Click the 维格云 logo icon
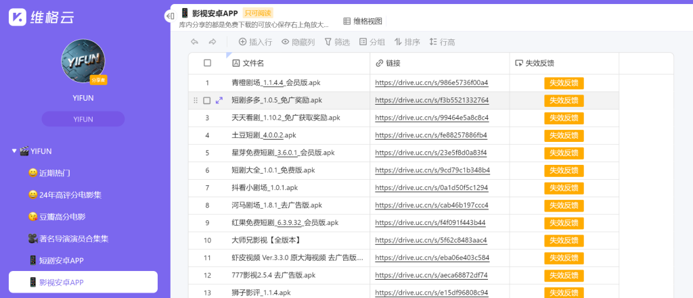This screenshot has height=298, width=693. pos(18,17)
